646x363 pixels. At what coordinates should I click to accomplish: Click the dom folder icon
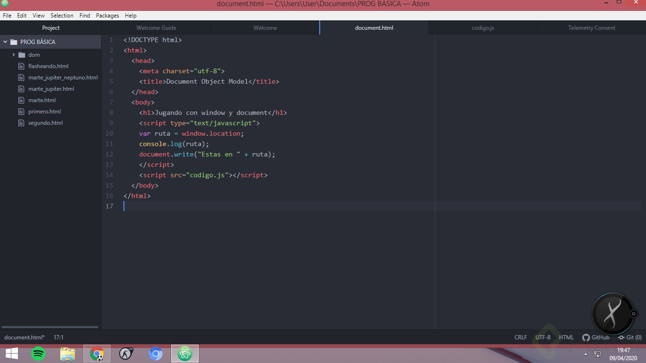point(22,55)
